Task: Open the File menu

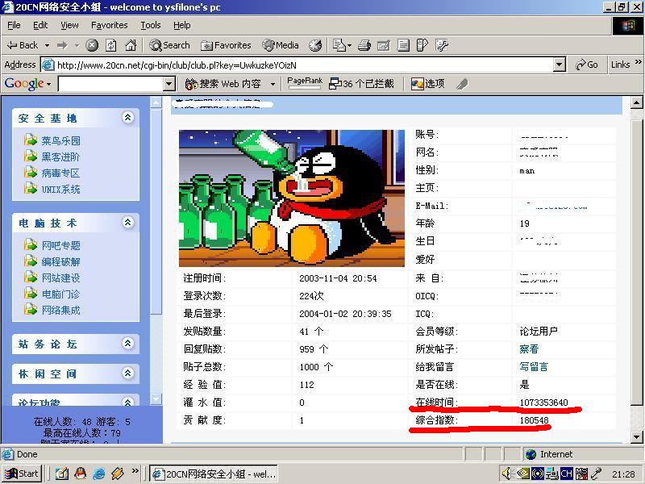Action: [14, 26]
